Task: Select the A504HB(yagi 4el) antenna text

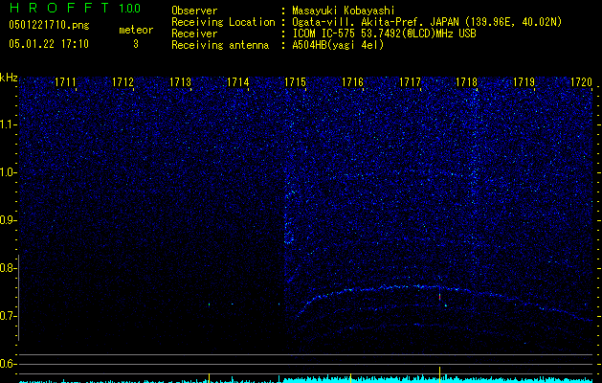Action: (x=338, y=45)
